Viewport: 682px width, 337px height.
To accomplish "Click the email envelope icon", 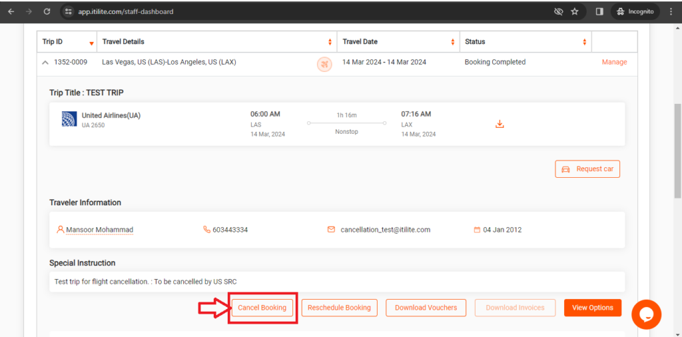I will coord(332,229).
